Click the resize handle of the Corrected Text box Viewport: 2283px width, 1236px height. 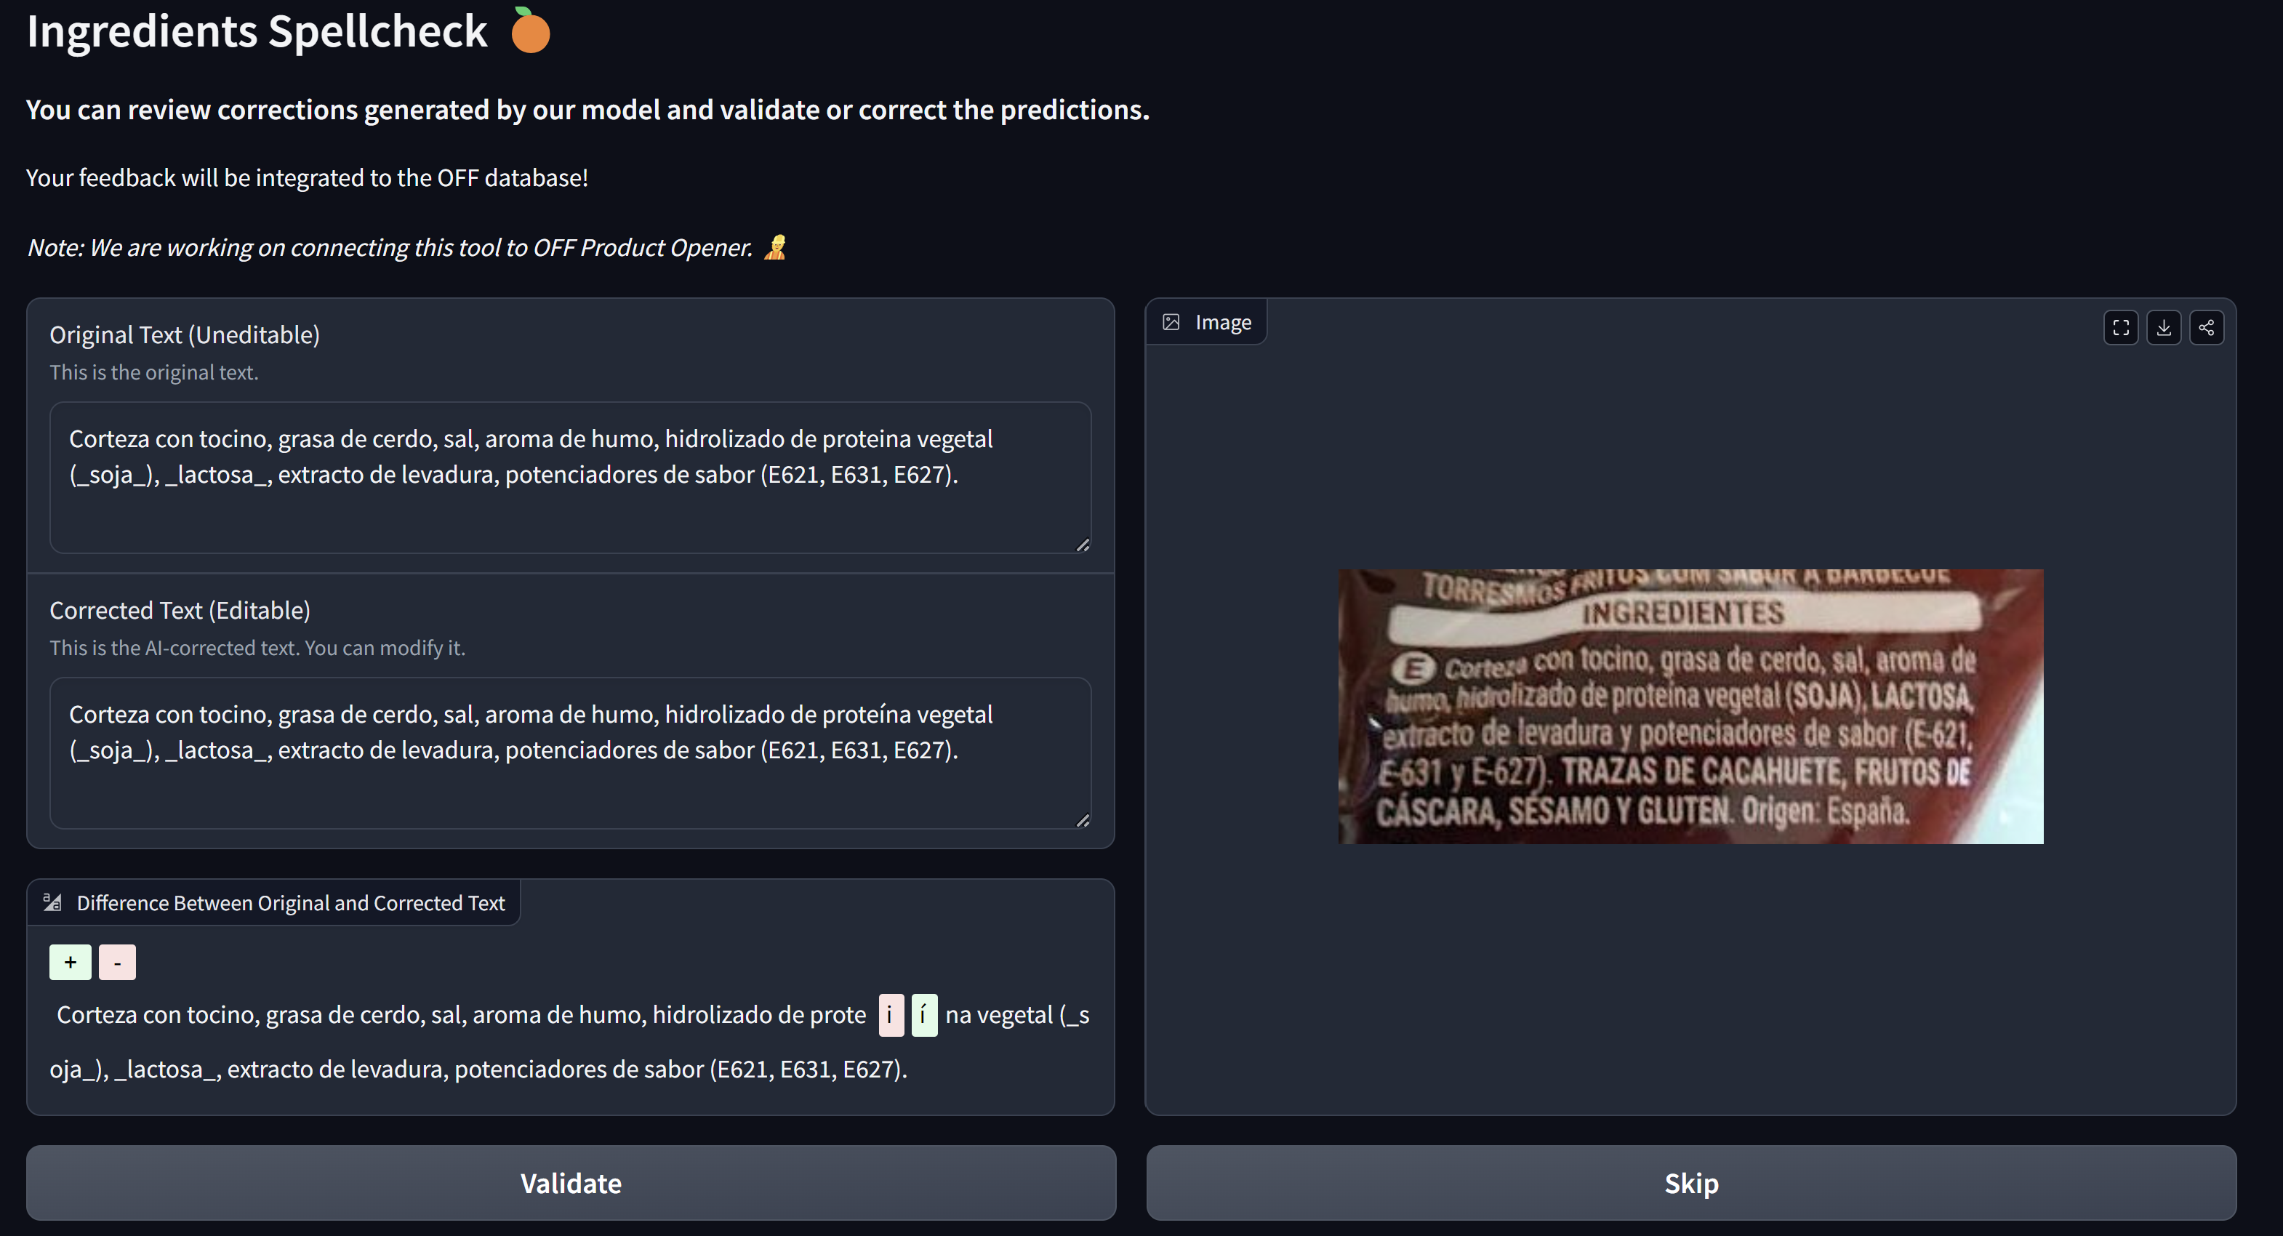pyautogui.click(x=1082, y=820)
